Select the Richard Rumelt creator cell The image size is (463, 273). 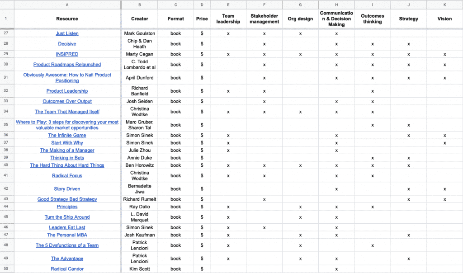139,199
